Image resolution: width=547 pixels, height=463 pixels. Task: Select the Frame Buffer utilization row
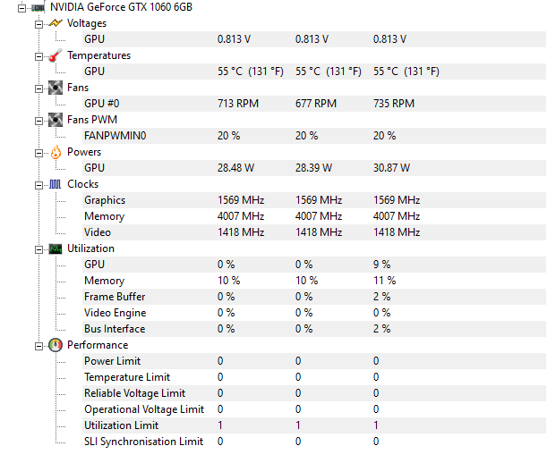[314, 297]
